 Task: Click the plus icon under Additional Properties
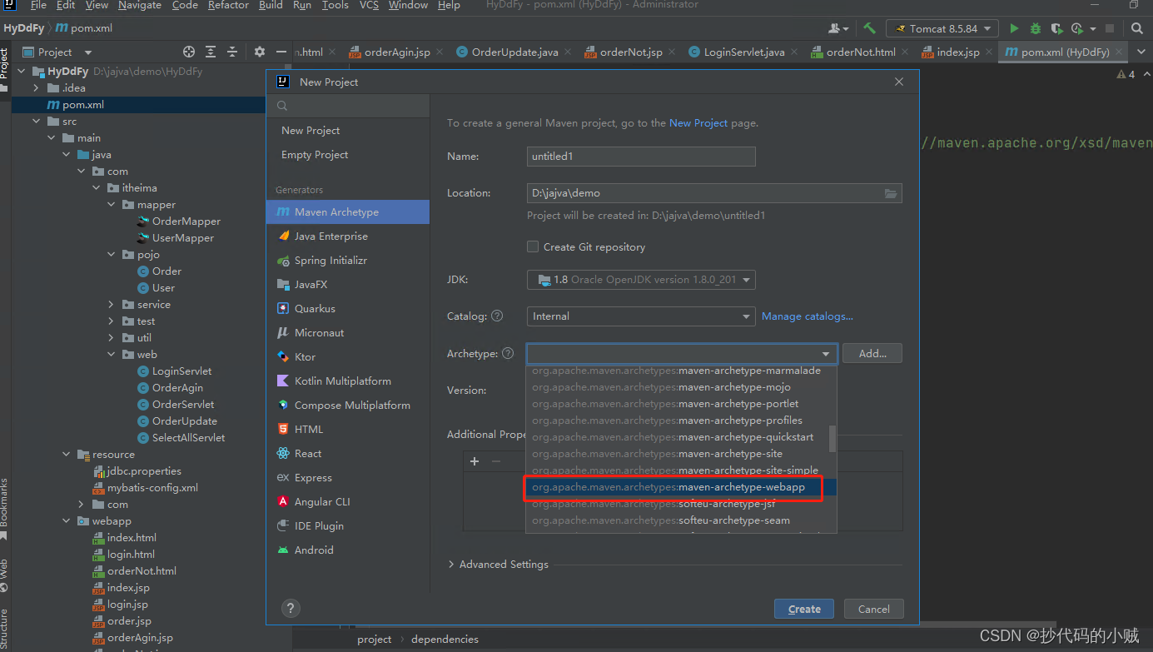click(x=475, y=461)
